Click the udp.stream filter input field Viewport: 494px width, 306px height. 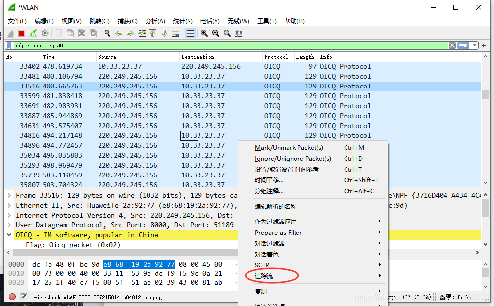click(x=223, y=45)
